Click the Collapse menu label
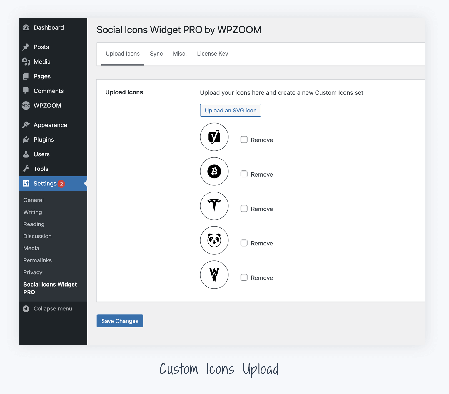Screen dimensions: 449x394 click(x=53, y=309)
